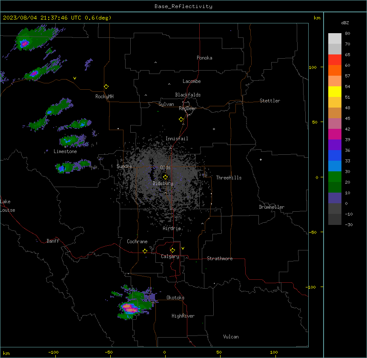Click the 80 value on dBZ scale
Image resolution: width=367 pixels, height=358 pixels.
347,34
